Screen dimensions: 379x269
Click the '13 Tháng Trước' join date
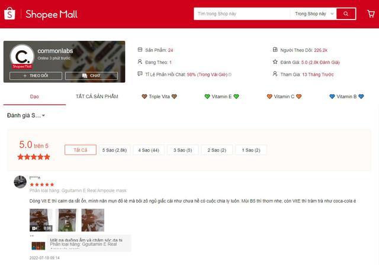317,74
